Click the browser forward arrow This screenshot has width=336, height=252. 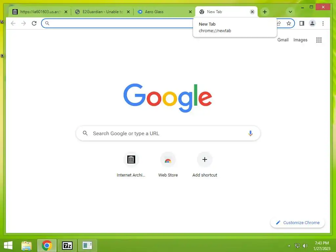pyautogui.click(x=24, y=23)
